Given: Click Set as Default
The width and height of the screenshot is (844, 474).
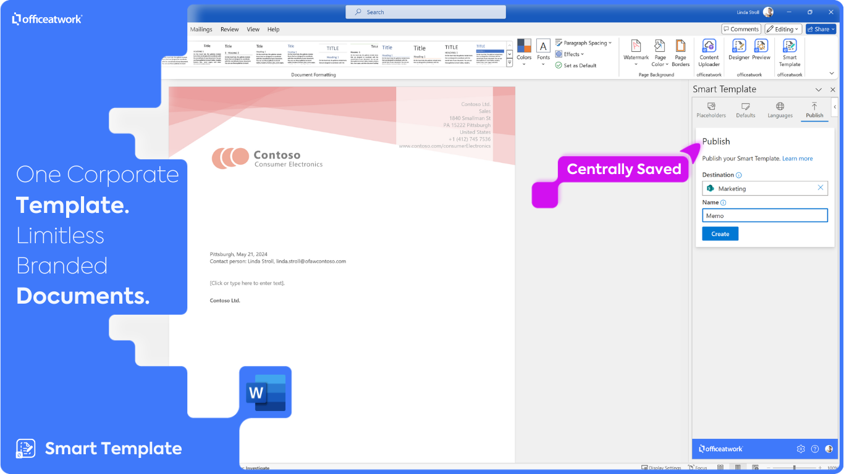Looking at the screenshot, I should (x=575, y=65).
